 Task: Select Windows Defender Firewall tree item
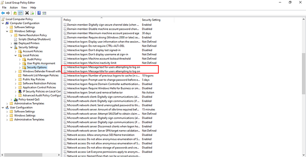(42, 71)
